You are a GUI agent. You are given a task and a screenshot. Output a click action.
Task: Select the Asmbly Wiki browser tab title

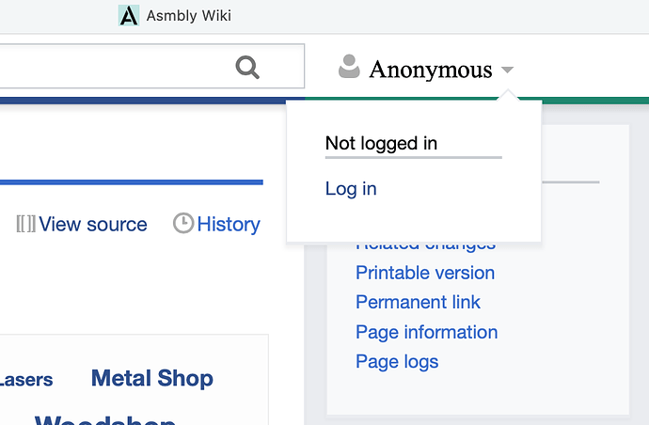click(x=189, y=16)
